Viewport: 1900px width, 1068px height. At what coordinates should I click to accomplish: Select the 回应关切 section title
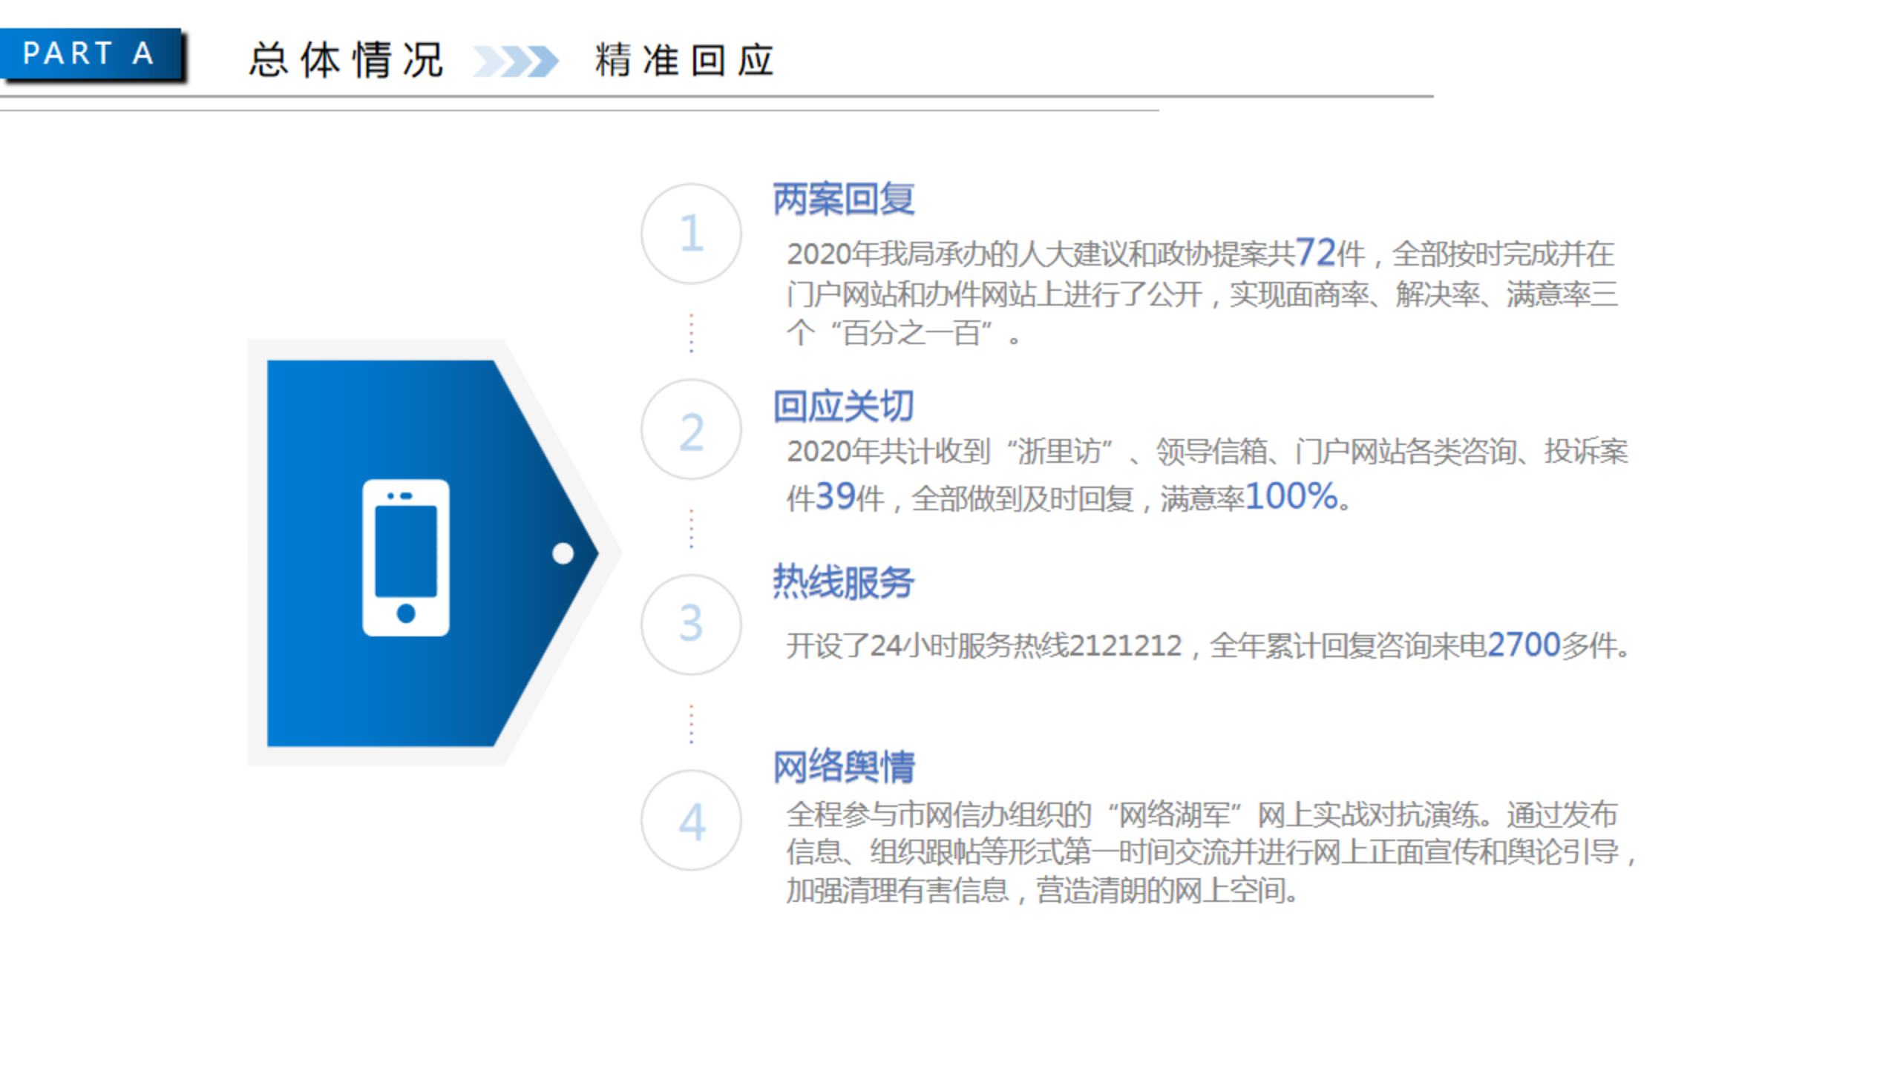click(844, 406)
